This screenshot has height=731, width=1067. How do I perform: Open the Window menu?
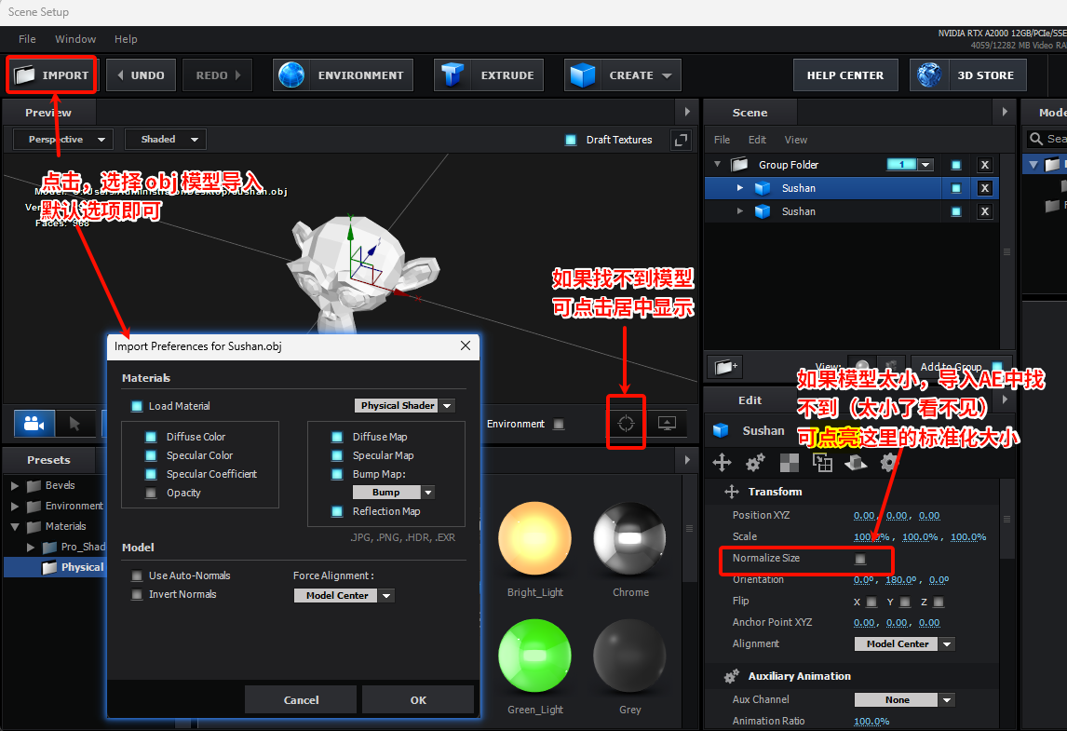pyautogui.click(x=75, y=39)
